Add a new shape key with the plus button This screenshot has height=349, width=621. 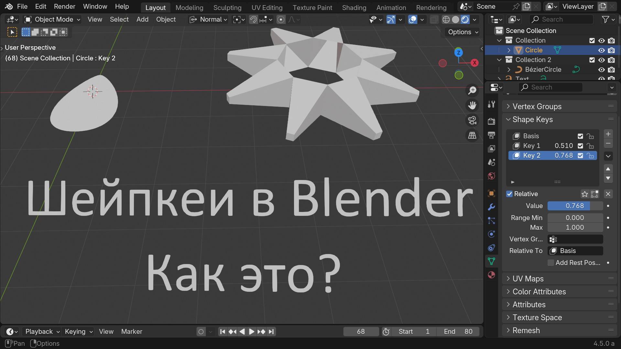coord(608,134)
